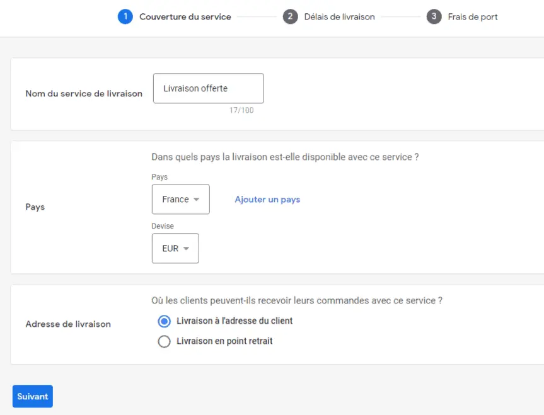Click the Adresse de livraison label
The height and width of the screenshot is (415, 544).
pos(68,324)
